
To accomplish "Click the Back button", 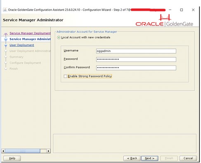I will [132, 158].
